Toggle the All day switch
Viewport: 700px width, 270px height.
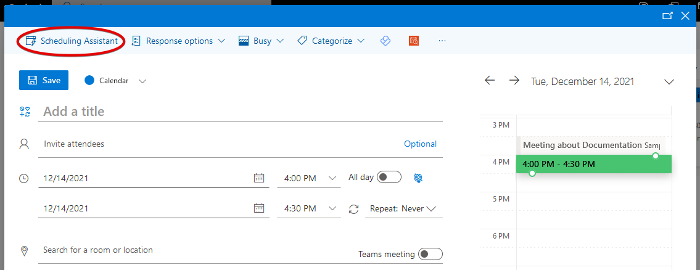[389, 178]
